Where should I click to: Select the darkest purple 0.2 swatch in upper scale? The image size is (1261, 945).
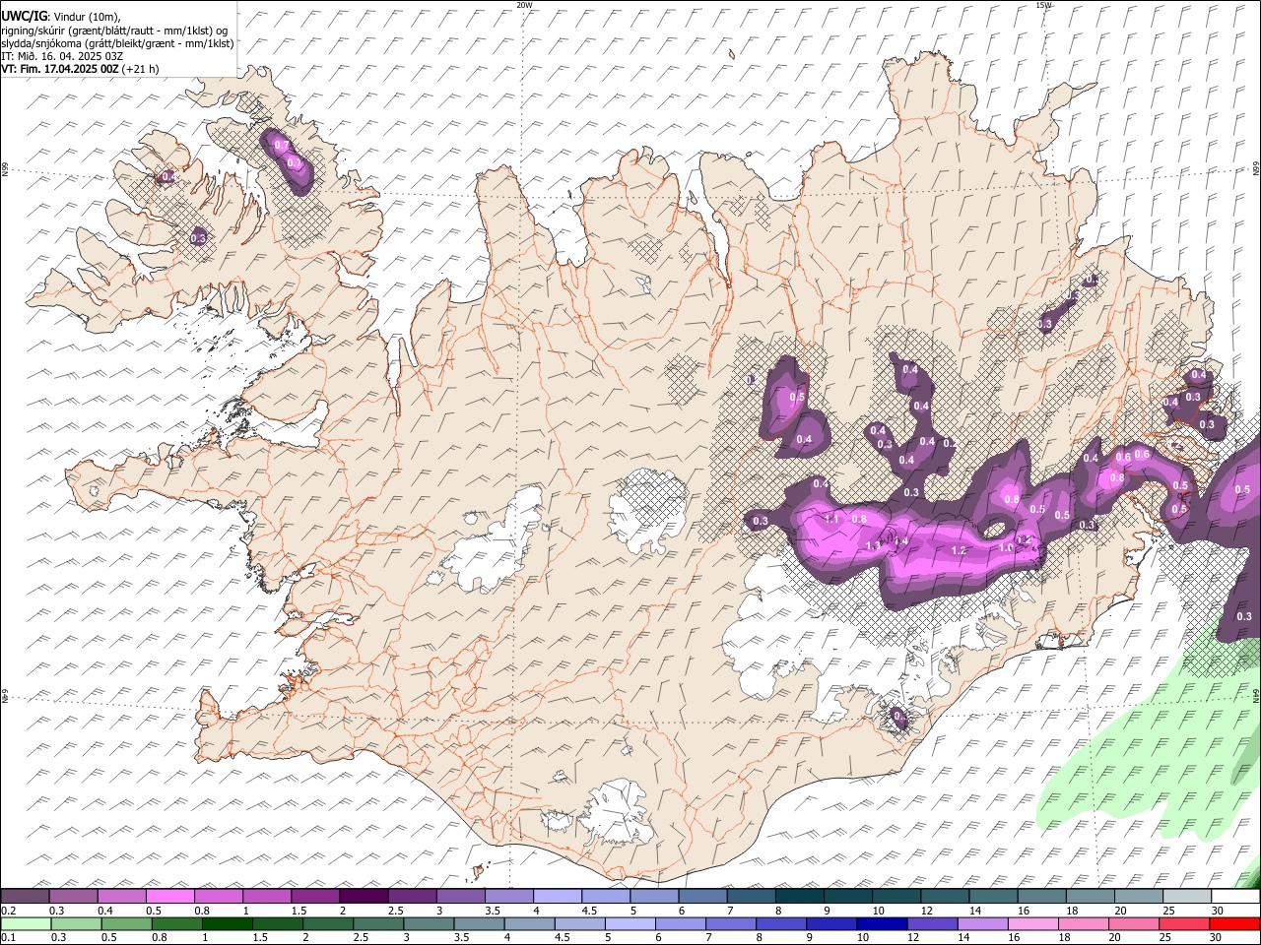(25, 896)
